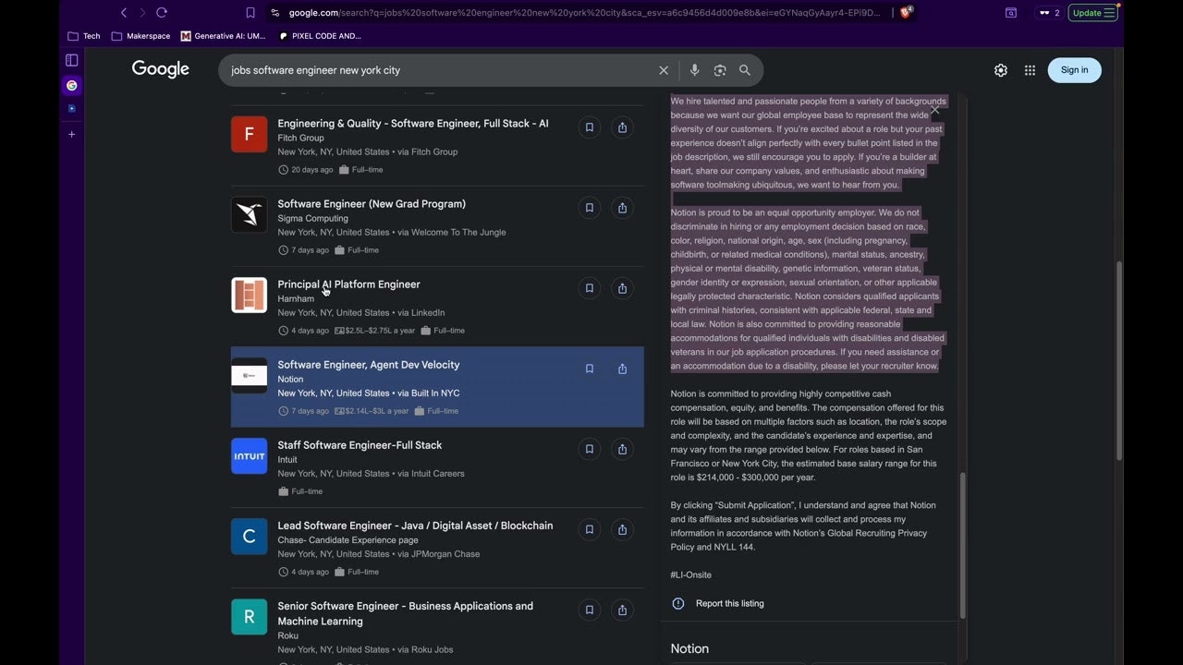Click the #LI-Onsite tag text
This screenshot has height=665, width=1183.
[x=690, y=574]
